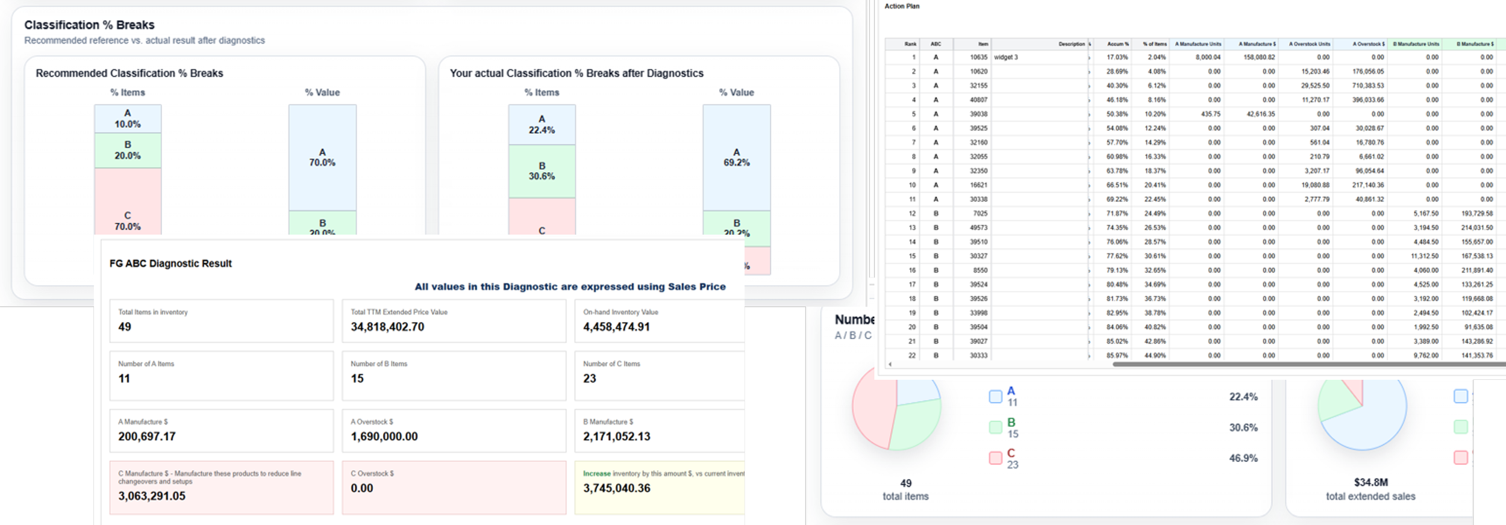Click the On-hand Inventory Value card
Screen dimensions: 1506x525
[x=660, y=321]
